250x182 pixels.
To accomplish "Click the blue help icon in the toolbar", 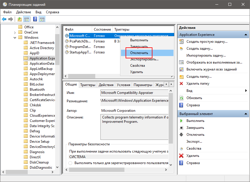I will [35, 19].
